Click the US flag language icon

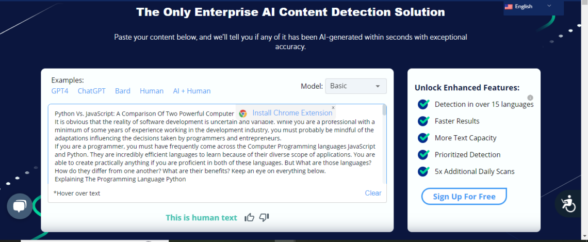[x=509, y=7]
